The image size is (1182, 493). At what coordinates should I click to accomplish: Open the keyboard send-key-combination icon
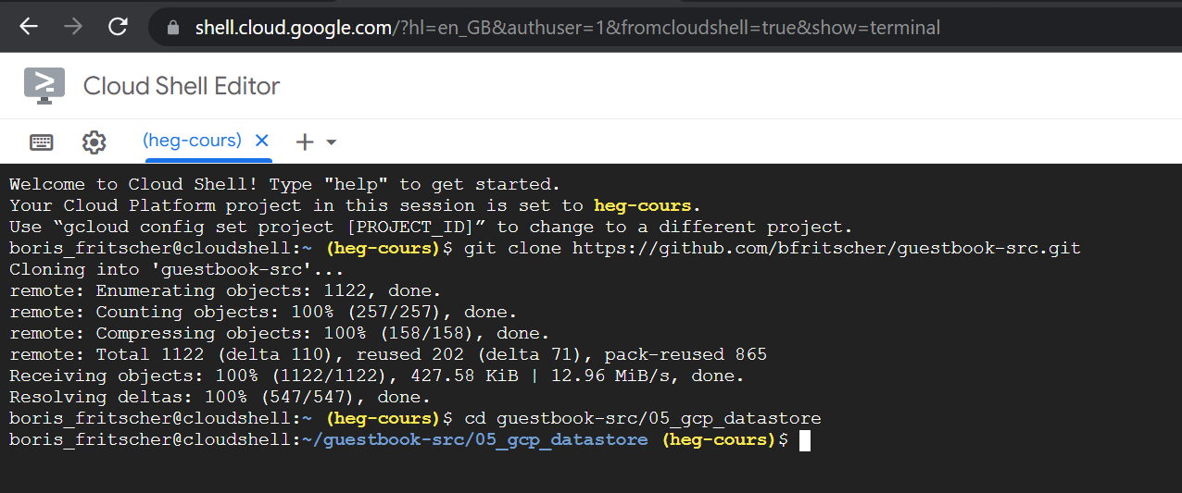pos(42,142)
